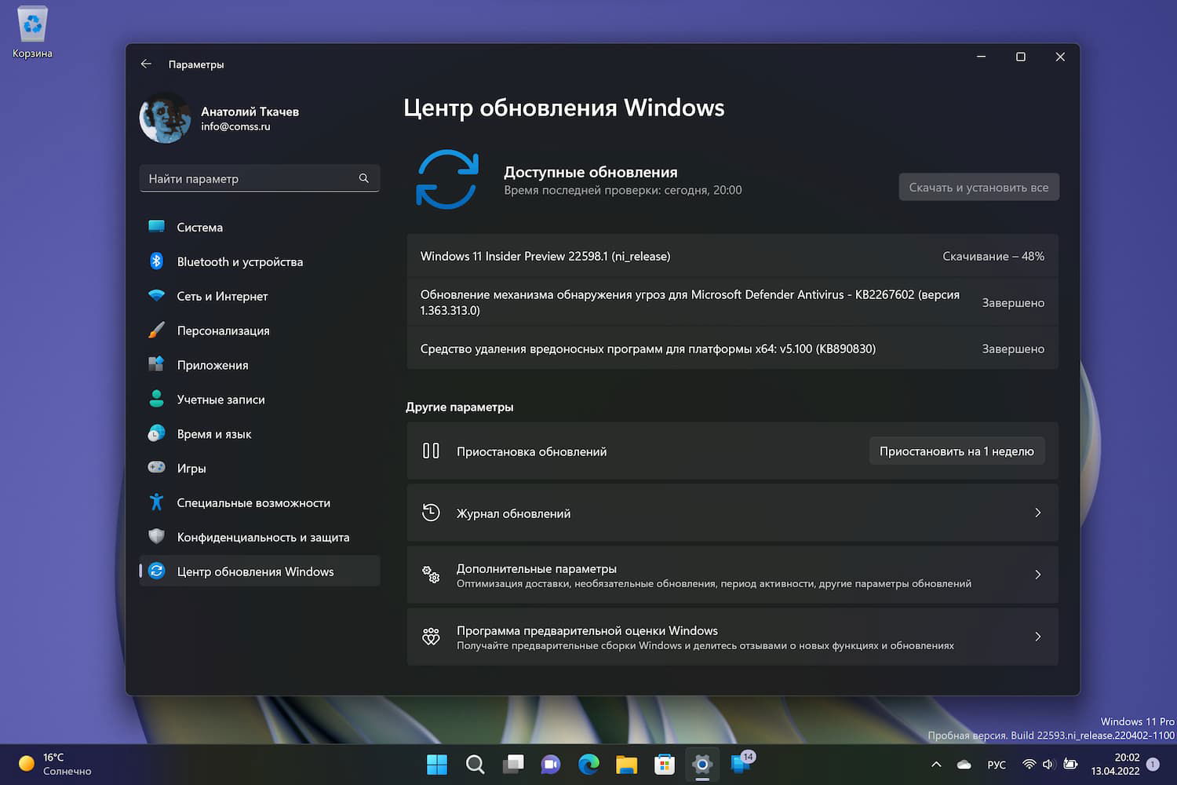Select the Игры section
This screenshot has height=785, width=1177.
pyautogui.click(x=188, y=468)
